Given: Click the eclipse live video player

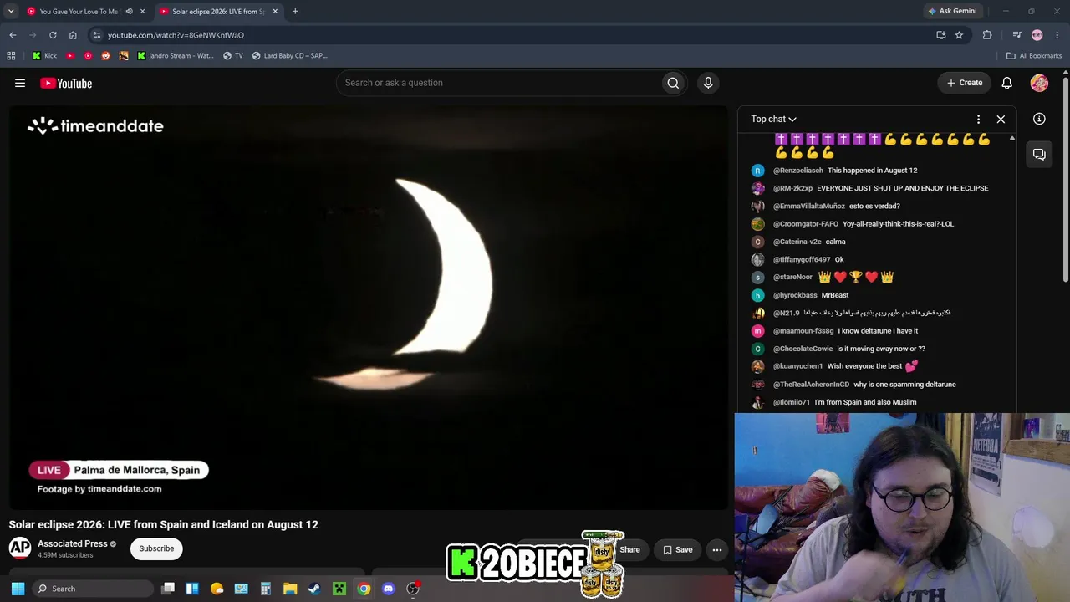Looking at the screenshot, I should (368, 307).
